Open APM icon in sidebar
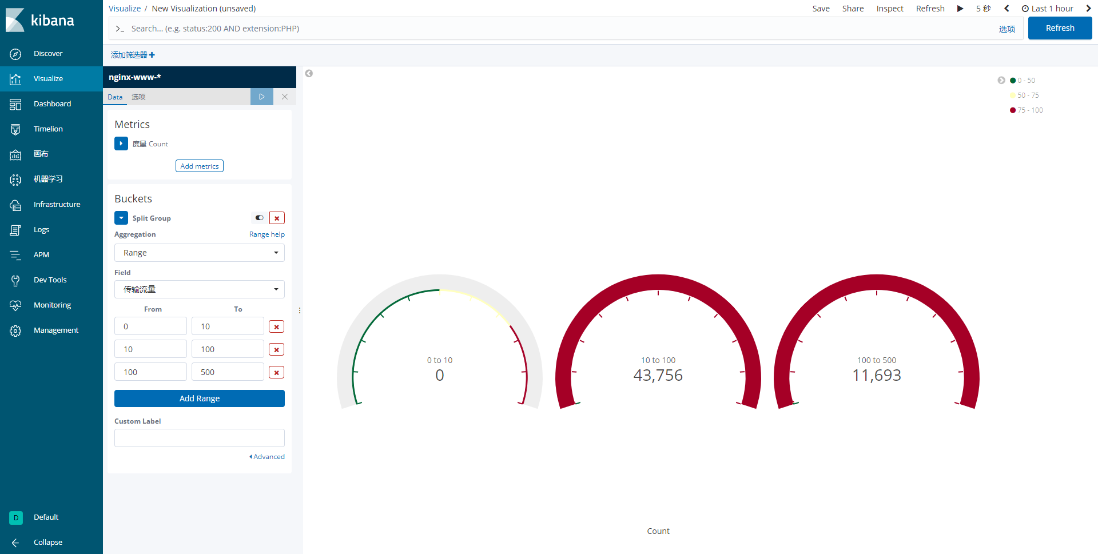The height and width of the screenshot is (554, 1098). [x=15, y=255]
